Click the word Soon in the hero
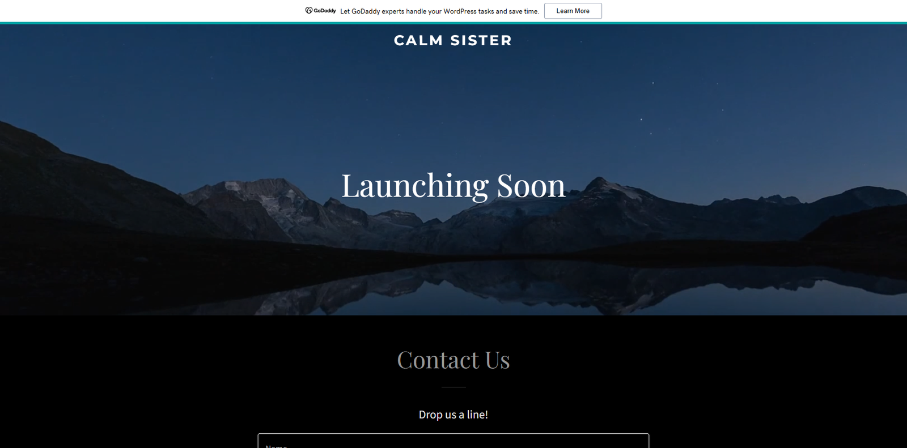This screenshot has height=448, width=907. point(531,186)
